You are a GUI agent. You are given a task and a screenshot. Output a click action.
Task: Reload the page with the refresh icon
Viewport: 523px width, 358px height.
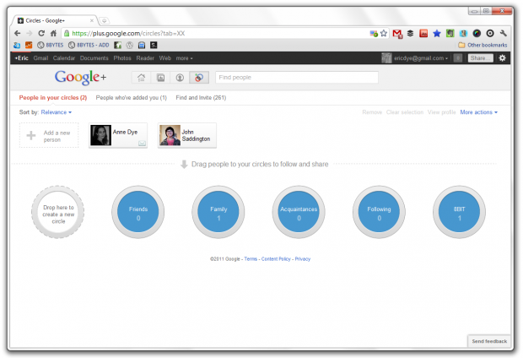tap(41, 33)
